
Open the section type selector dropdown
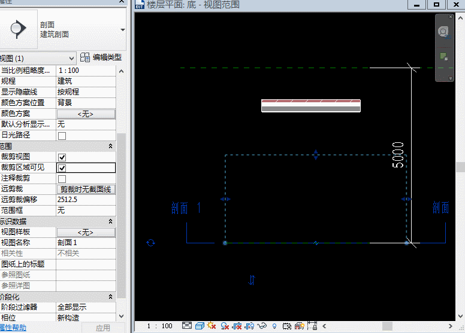coord(122,30)
